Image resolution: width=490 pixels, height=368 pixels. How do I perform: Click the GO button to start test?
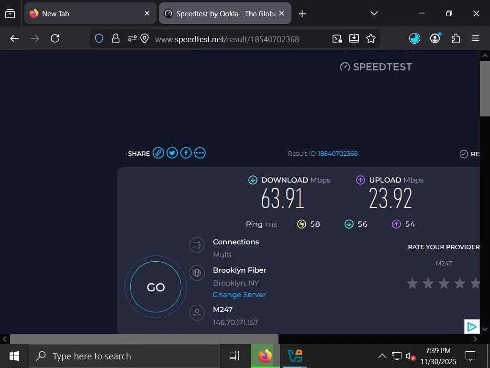[156, 287]
